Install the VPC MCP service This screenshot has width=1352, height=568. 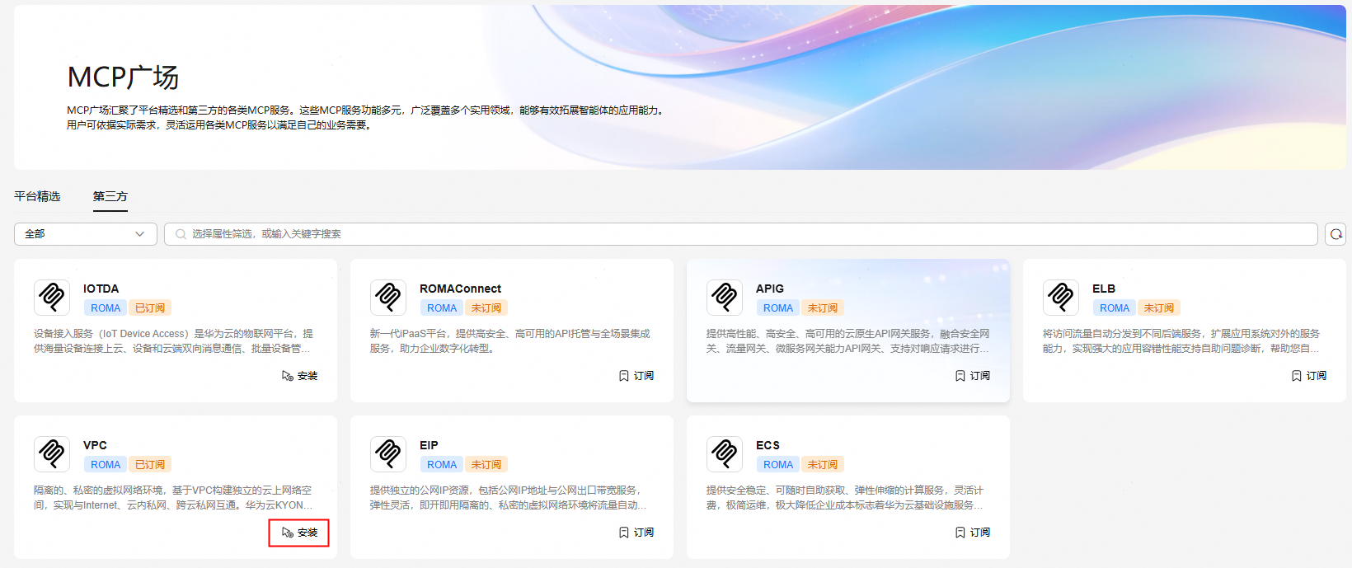pyautogui.click(x=300, y=533)
